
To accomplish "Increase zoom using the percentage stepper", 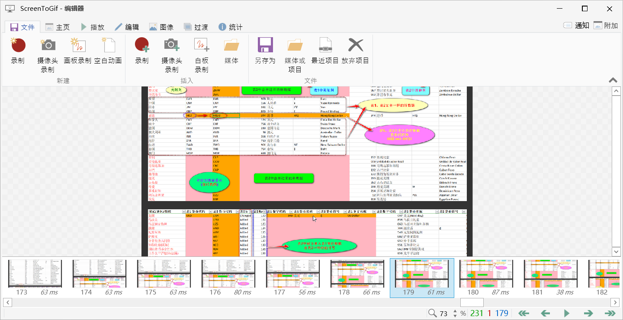I will (x=455, y=310).
